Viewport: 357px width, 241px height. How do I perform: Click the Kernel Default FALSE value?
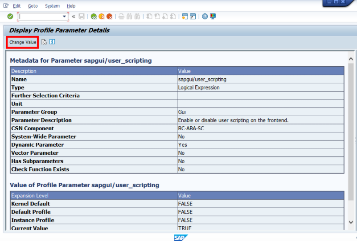pos(260,204)
